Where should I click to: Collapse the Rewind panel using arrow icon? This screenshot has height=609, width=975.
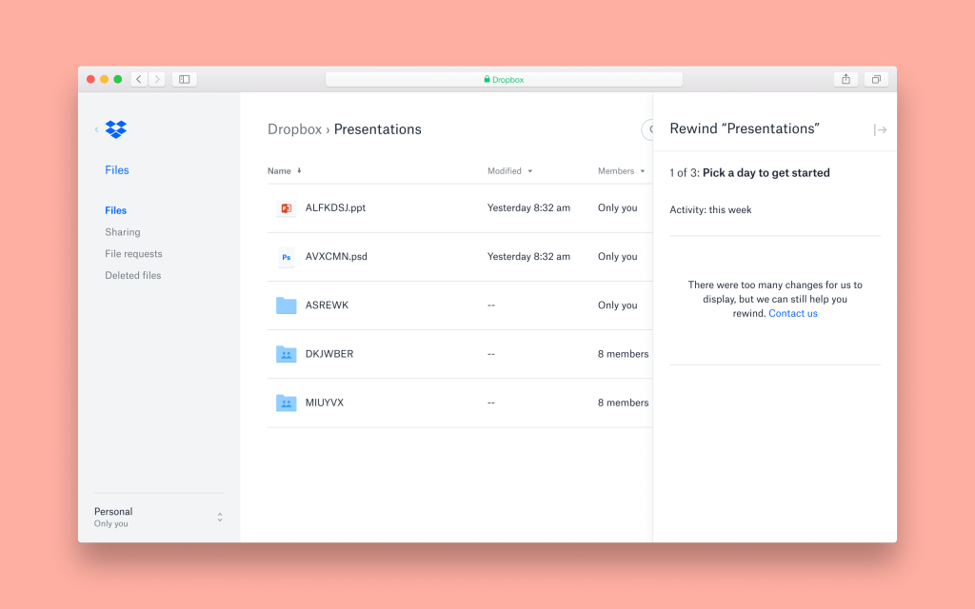[880, 130]
